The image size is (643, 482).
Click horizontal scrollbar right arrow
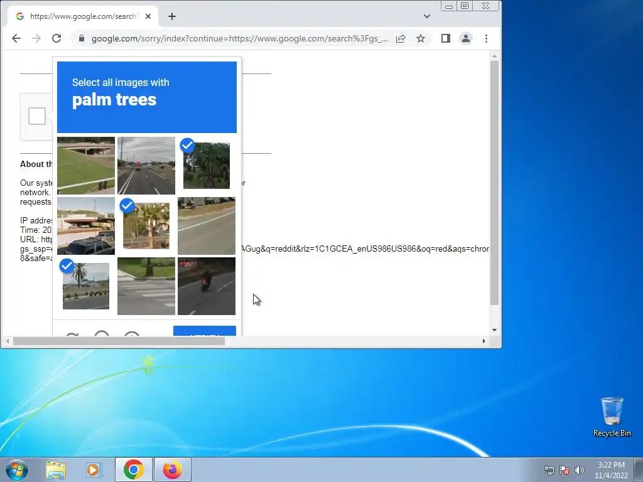point(484,341)
